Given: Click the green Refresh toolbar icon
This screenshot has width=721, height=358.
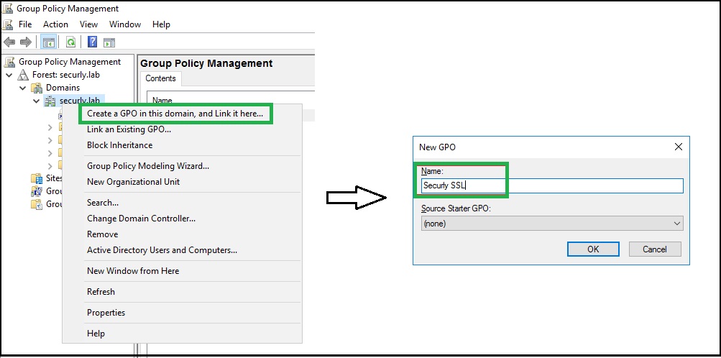Looking at the screenshot, I should [x=71, y=42].
